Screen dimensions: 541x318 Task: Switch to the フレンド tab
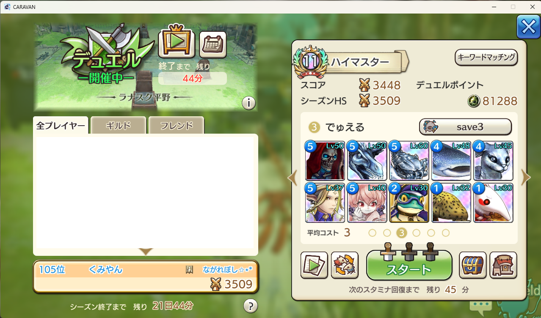tap(177, 126)
